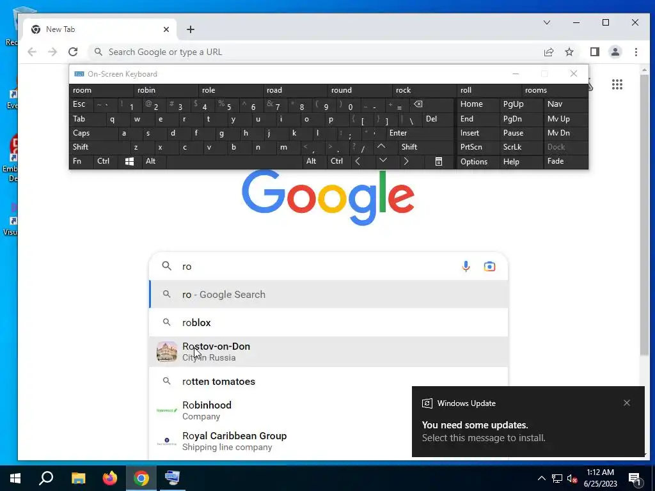Click the Windows logo key on the On-Screen Keyboard
655x491 pixels.
click(129, 162)
